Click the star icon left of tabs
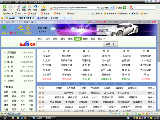 click(x=2, y=18)
